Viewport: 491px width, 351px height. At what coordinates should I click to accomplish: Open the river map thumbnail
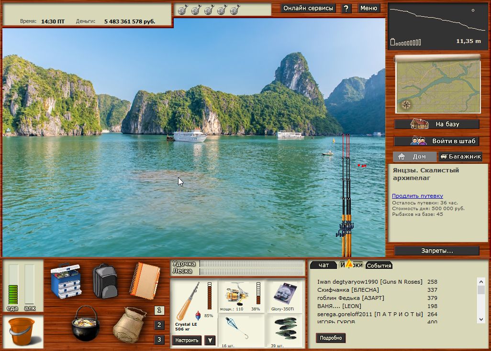click(438, 85)
